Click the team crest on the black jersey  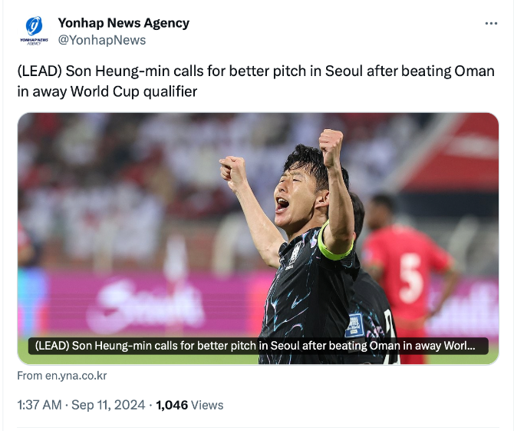(x=295, y=253)
